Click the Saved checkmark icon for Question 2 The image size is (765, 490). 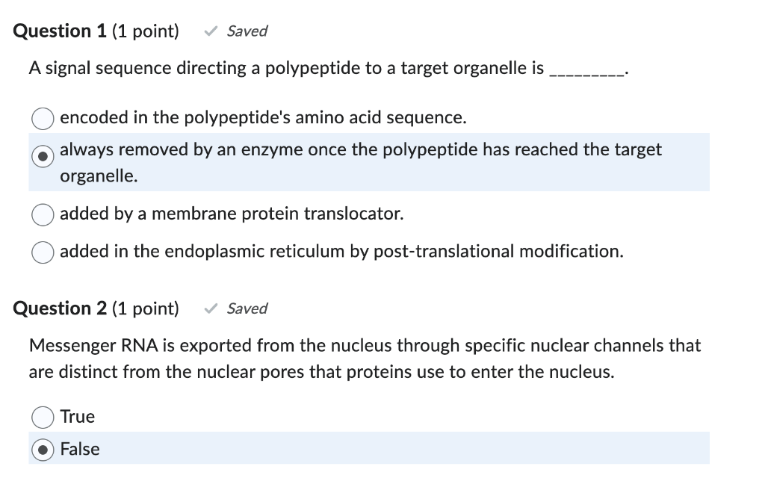pyautogui.click(x=210, y=308)
